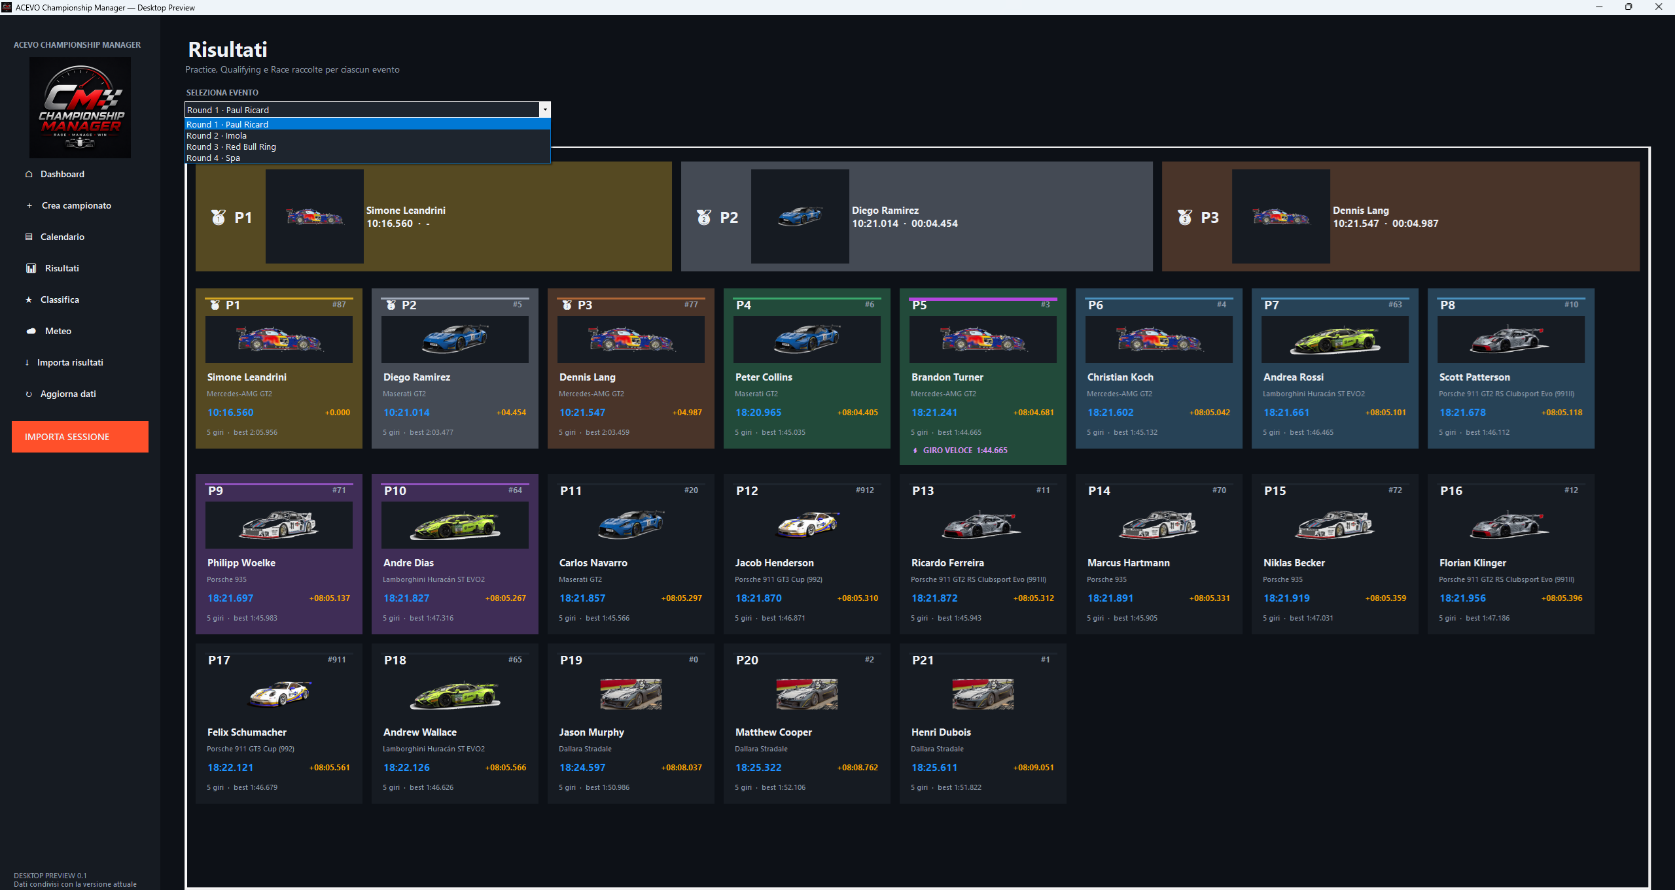Viewport: 1675px width, 890px height.
Task: Select Round 1 · Paul Ricard option
Action: tap(368, 124)
